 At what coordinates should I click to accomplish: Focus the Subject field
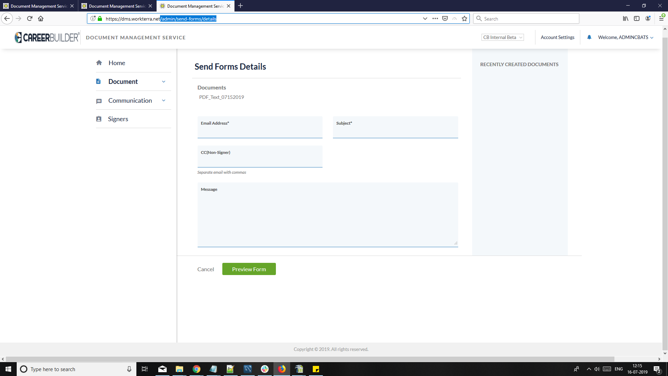point(395,127)
